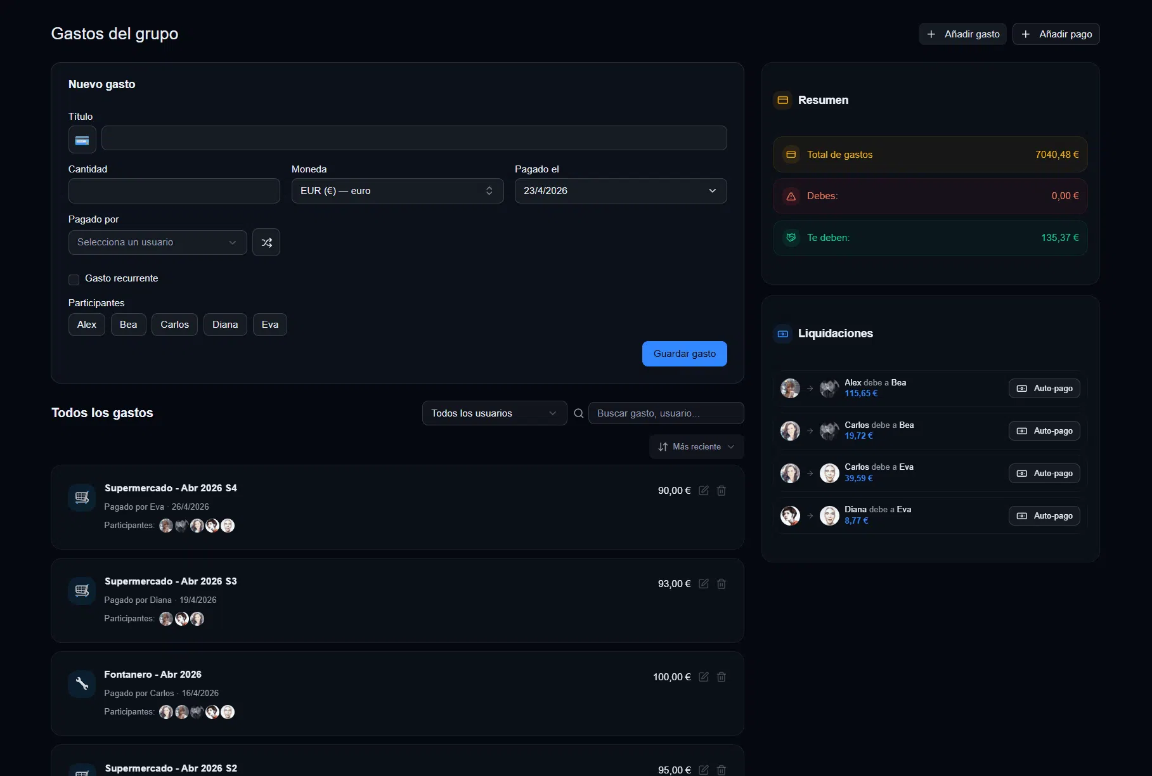The height and width of the screenshot is (776, 1152).
Task: Click the Añadir pago button
Action: (x=1056, y=34)
